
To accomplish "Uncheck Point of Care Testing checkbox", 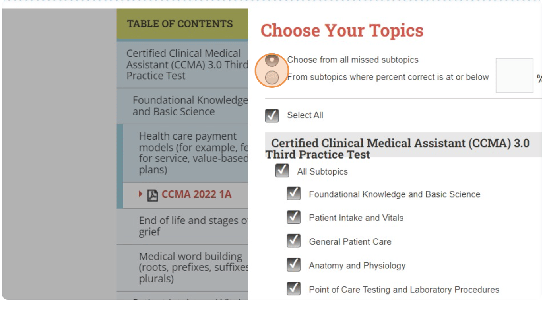I will coord(294,289).
